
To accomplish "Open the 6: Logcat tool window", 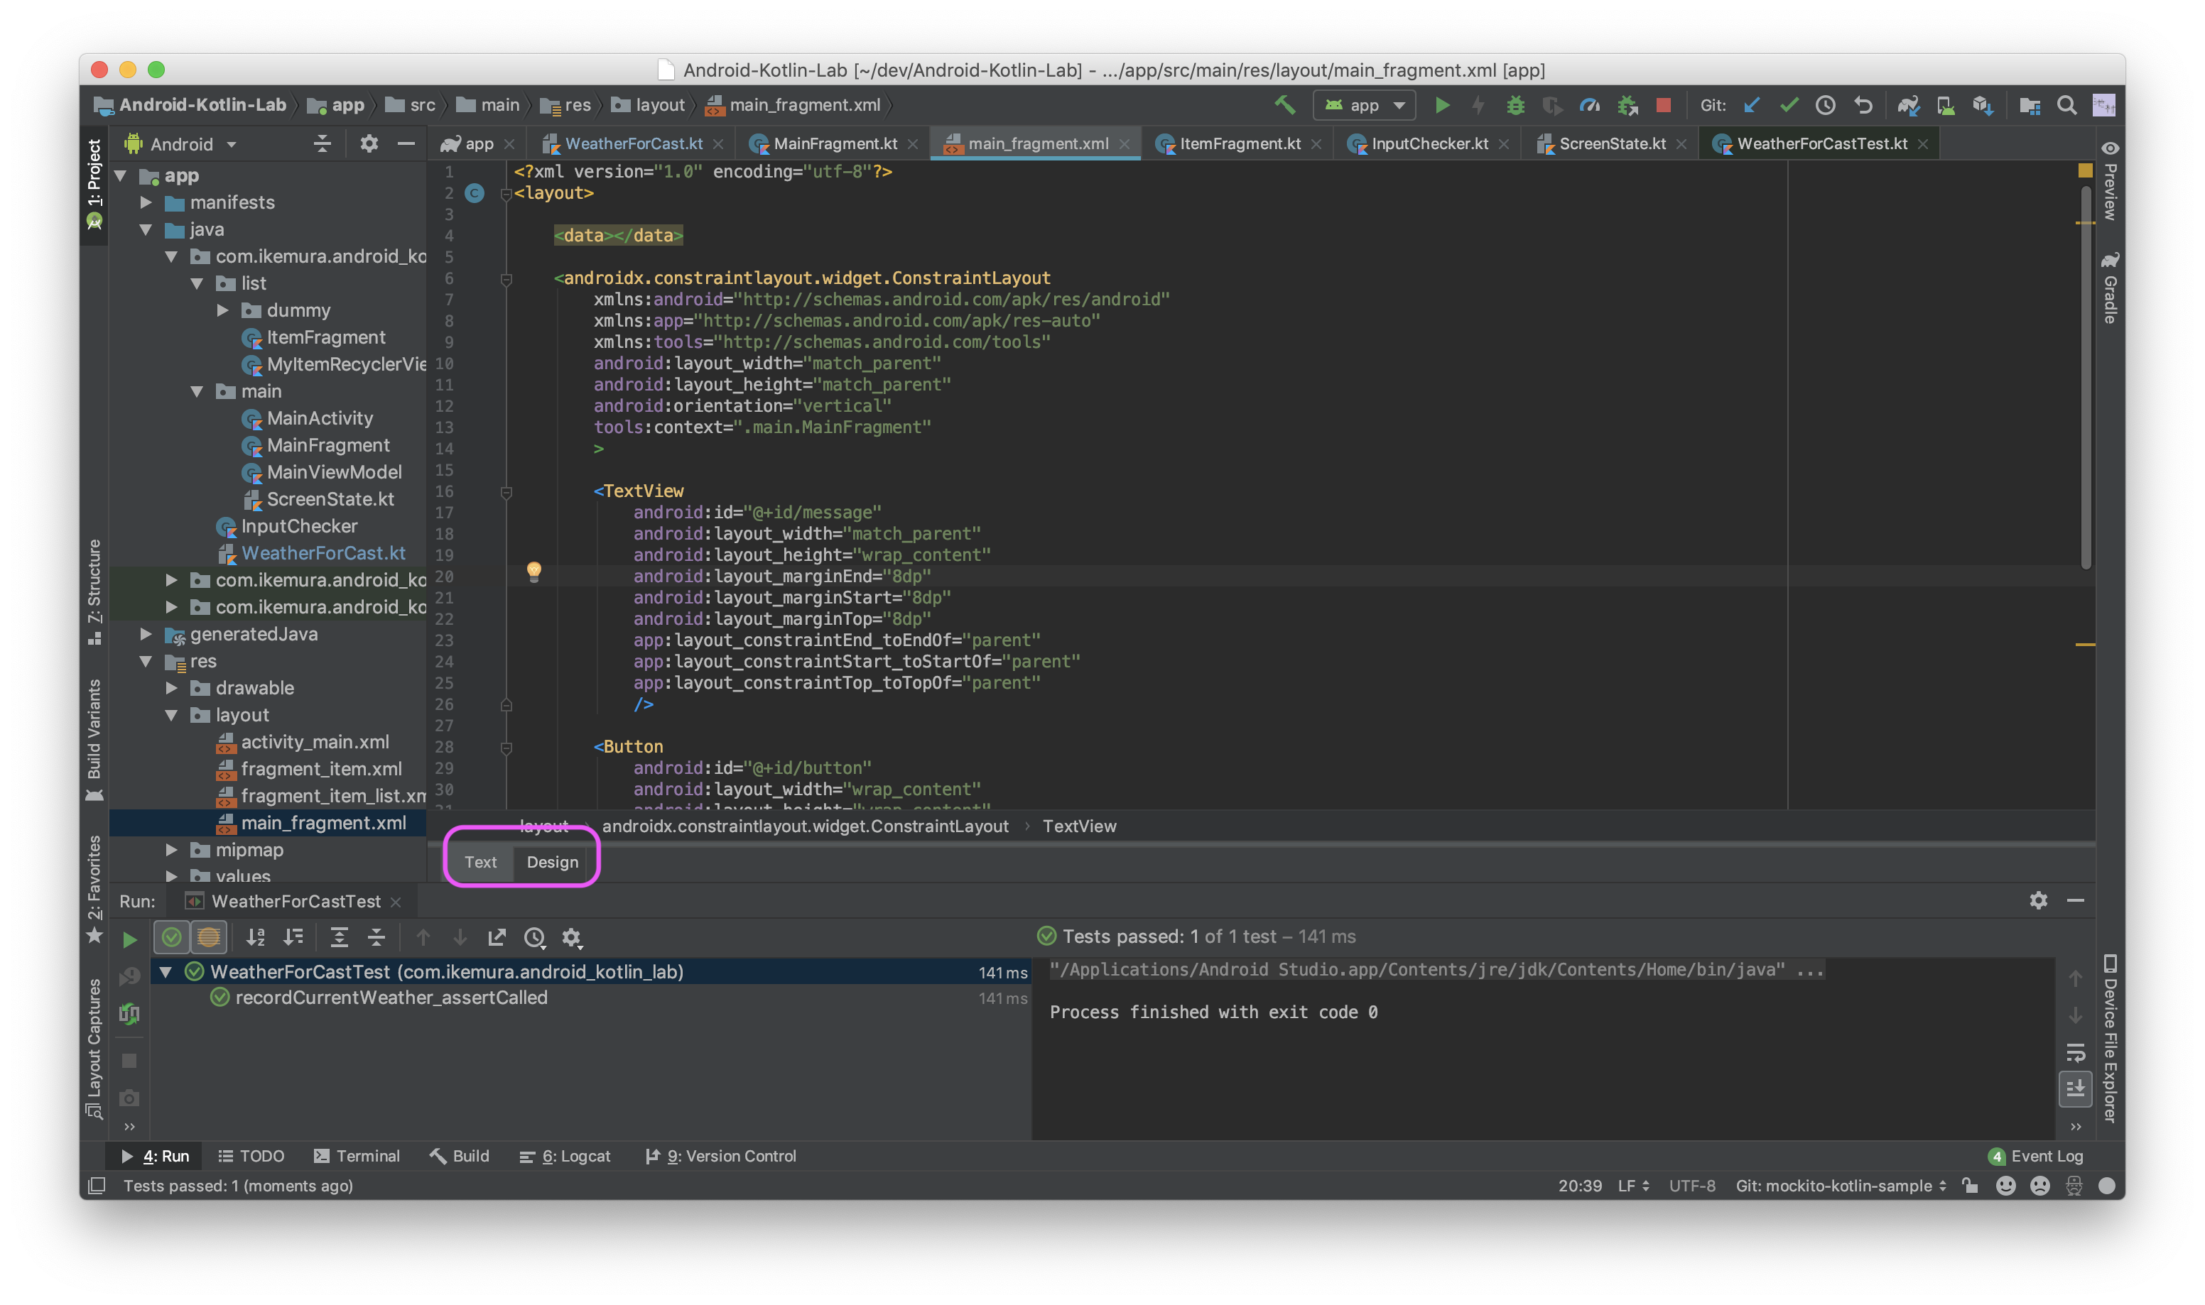I will [x=565, y=1155].
